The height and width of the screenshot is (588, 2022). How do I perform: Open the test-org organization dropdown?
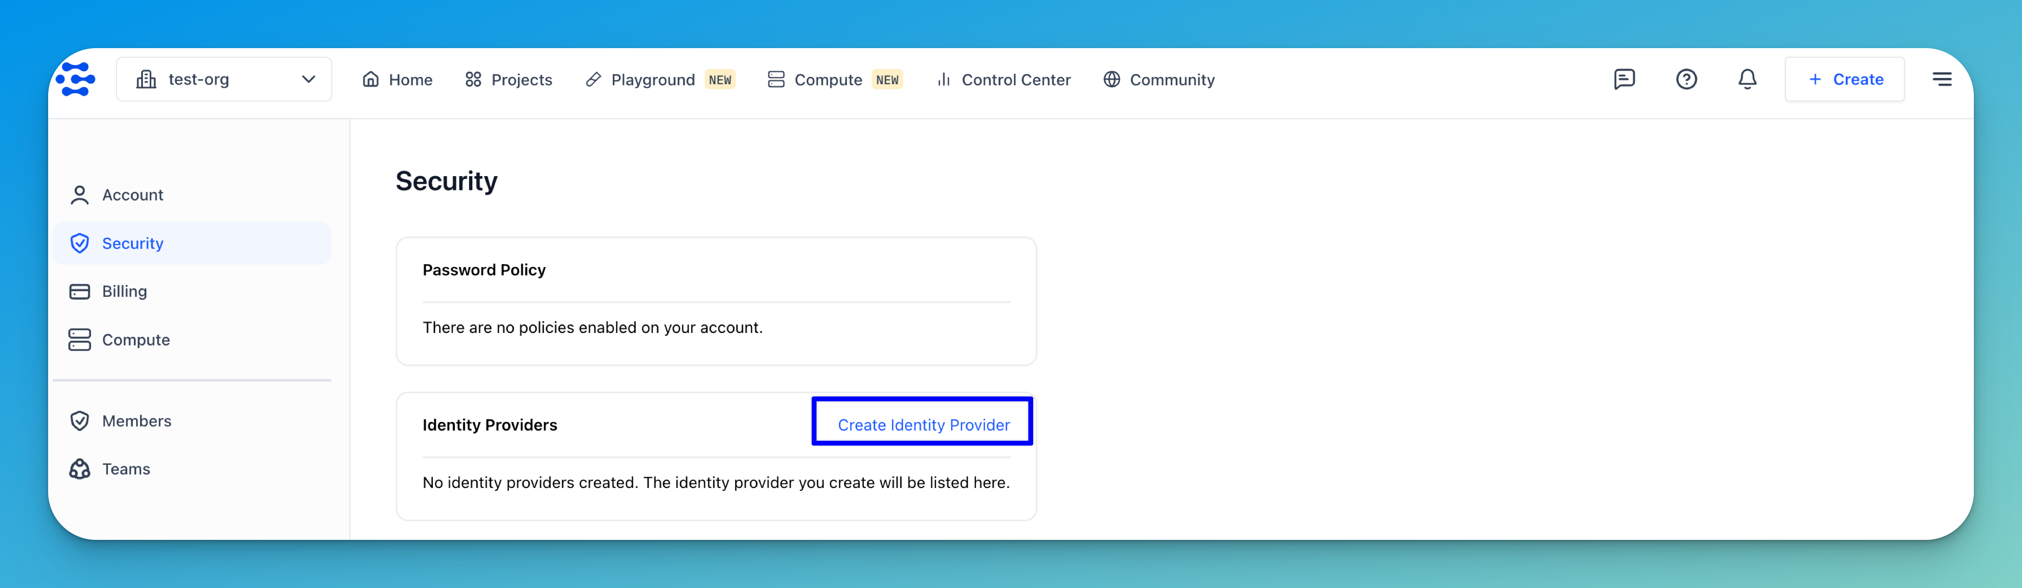tap(224, 79)
